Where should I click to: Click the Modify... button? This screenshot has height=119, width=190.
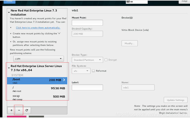[130, 43]
